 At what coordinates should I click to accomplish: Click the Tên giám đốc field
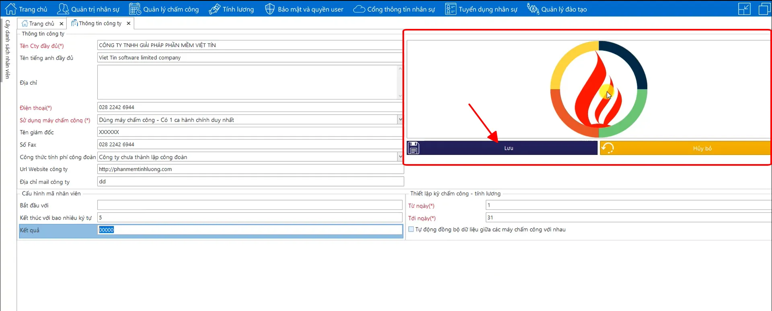[250, 132]
